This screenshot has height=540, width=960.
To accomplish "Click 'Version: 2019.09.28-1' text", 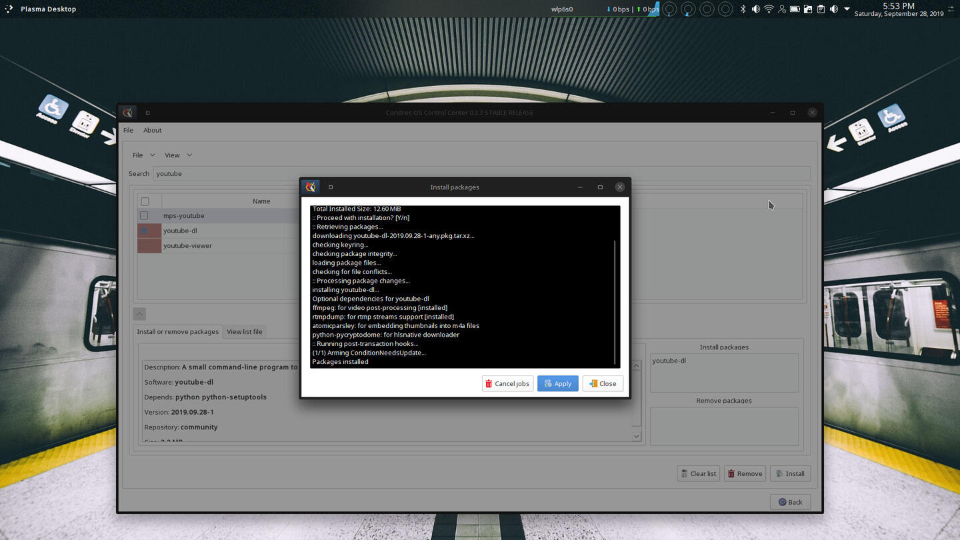I will (179, 412).
